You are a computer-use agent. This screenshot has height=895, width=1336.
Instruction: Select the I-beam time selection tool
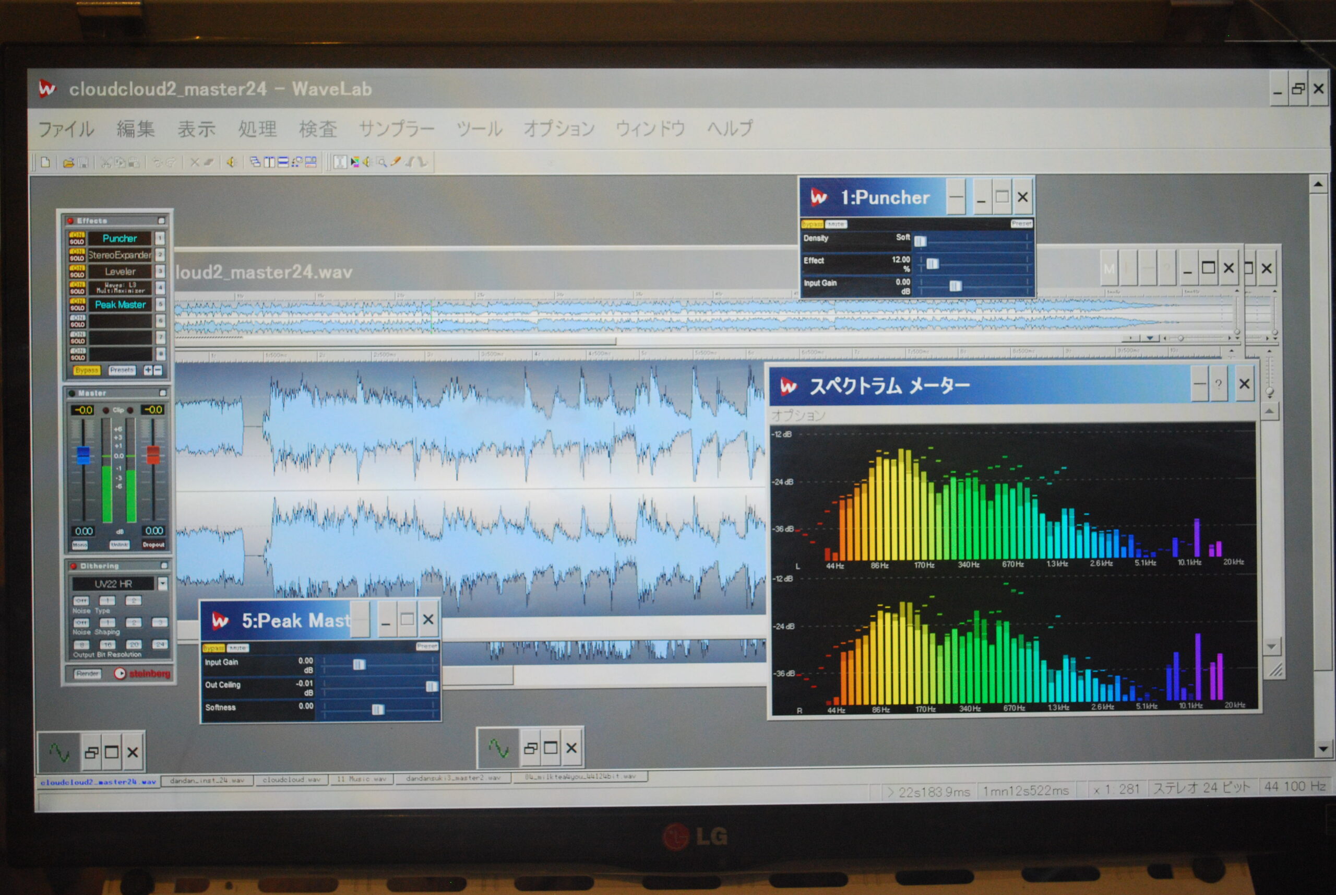(341, 163)
